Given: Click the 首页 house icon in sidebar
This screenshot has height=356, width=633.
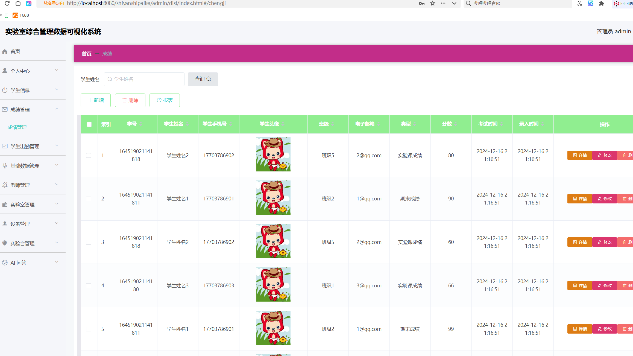Looking at the screenshot, I should pos(5,51).
